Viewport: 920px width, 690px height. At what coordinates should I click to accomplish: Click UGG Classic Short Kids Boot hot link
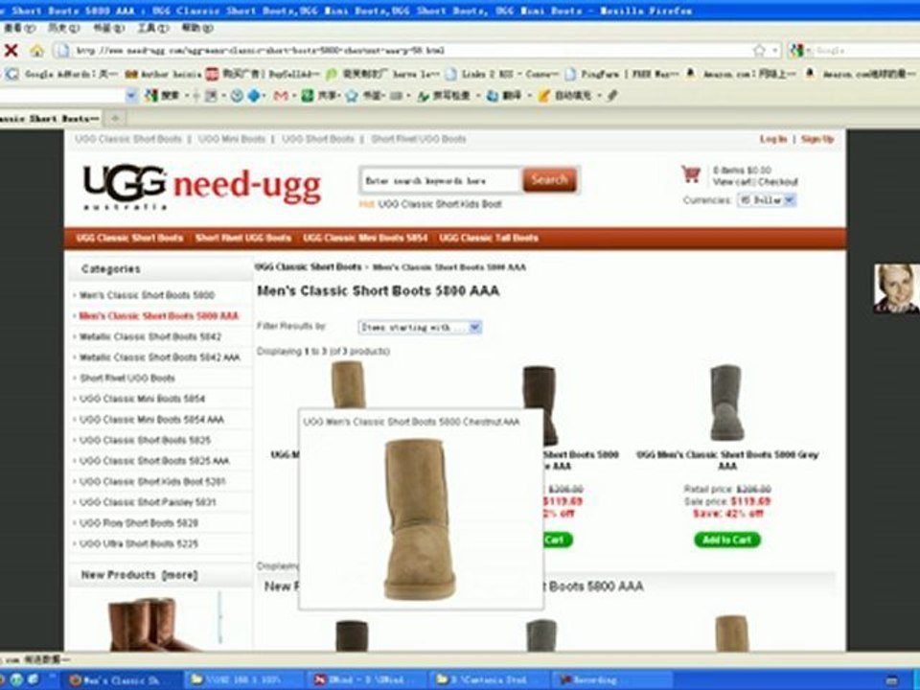click(x=440, y=204)
